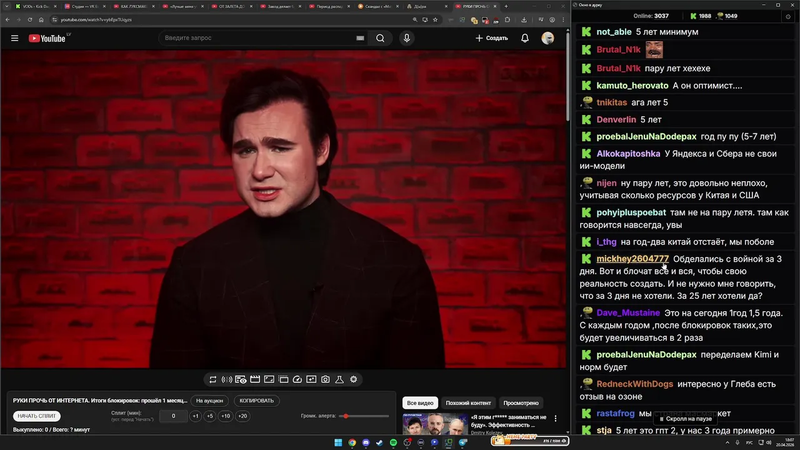Select the 'Похожий контент' filter chip
Screen dimensions: 800x450
tap(468, 403)
